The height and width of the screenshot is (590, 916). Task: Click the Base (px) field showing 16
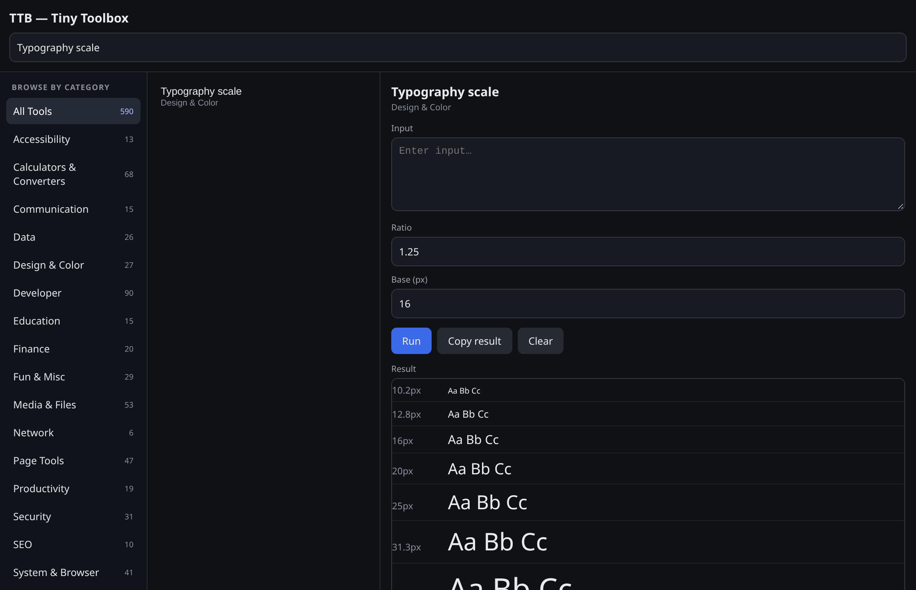648,304
